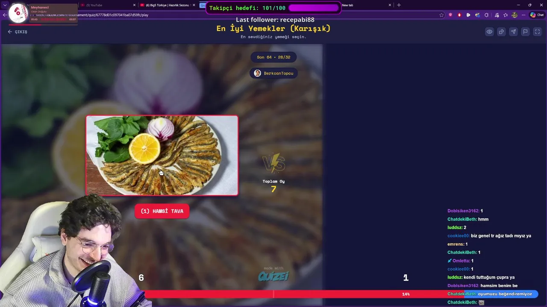Toggle the eye visibility icon in quiz toolbar
This screenshot has height=307, width=547.
point(489,32)
